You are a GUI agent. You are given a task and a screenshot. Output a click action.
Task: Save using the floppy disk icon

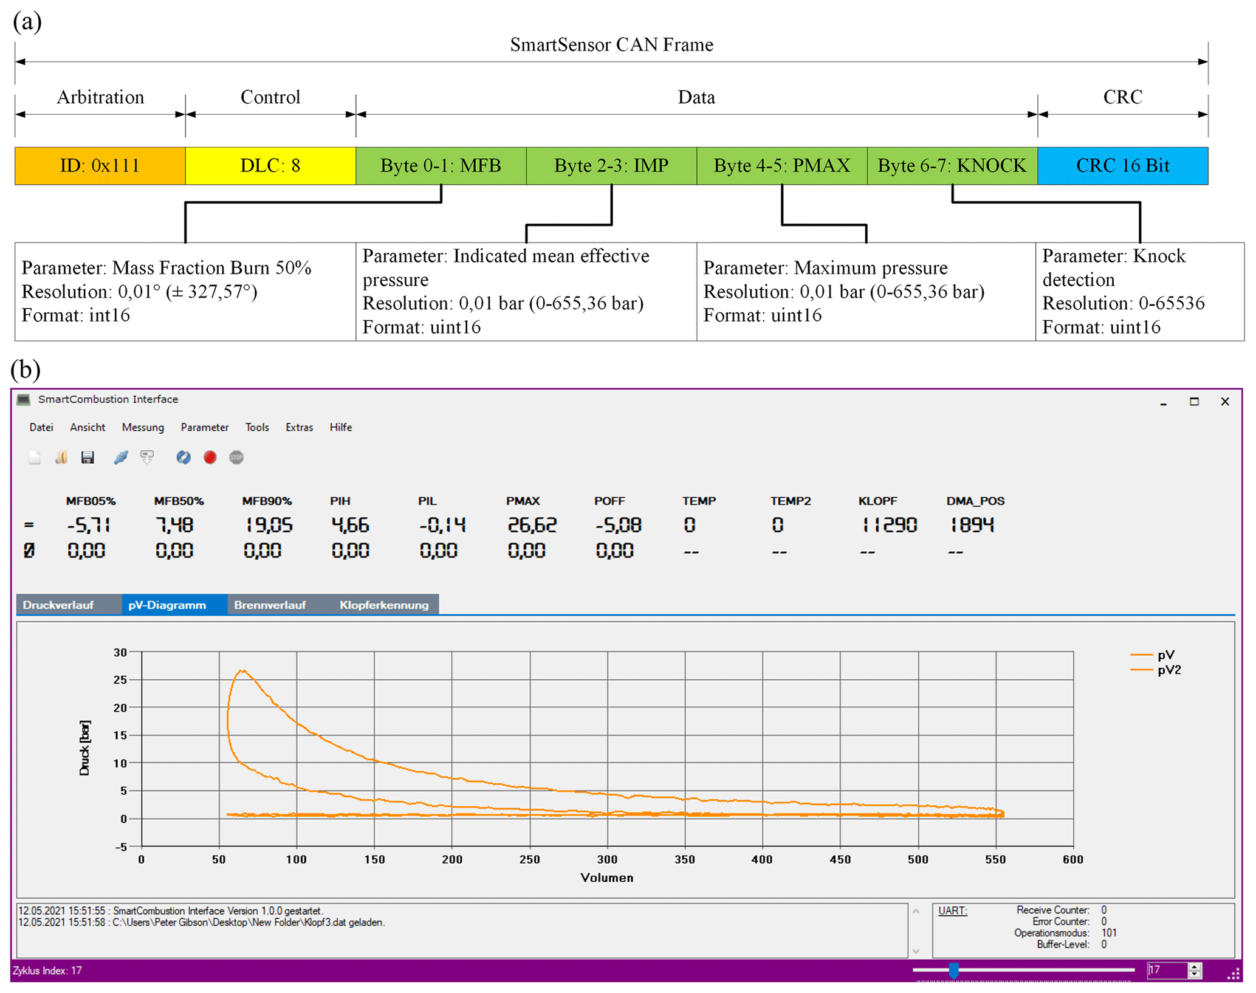coord(88,458)
